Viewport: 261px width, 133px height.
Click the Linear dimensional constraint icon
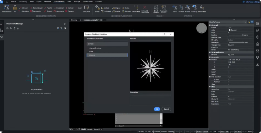[97, 7]
